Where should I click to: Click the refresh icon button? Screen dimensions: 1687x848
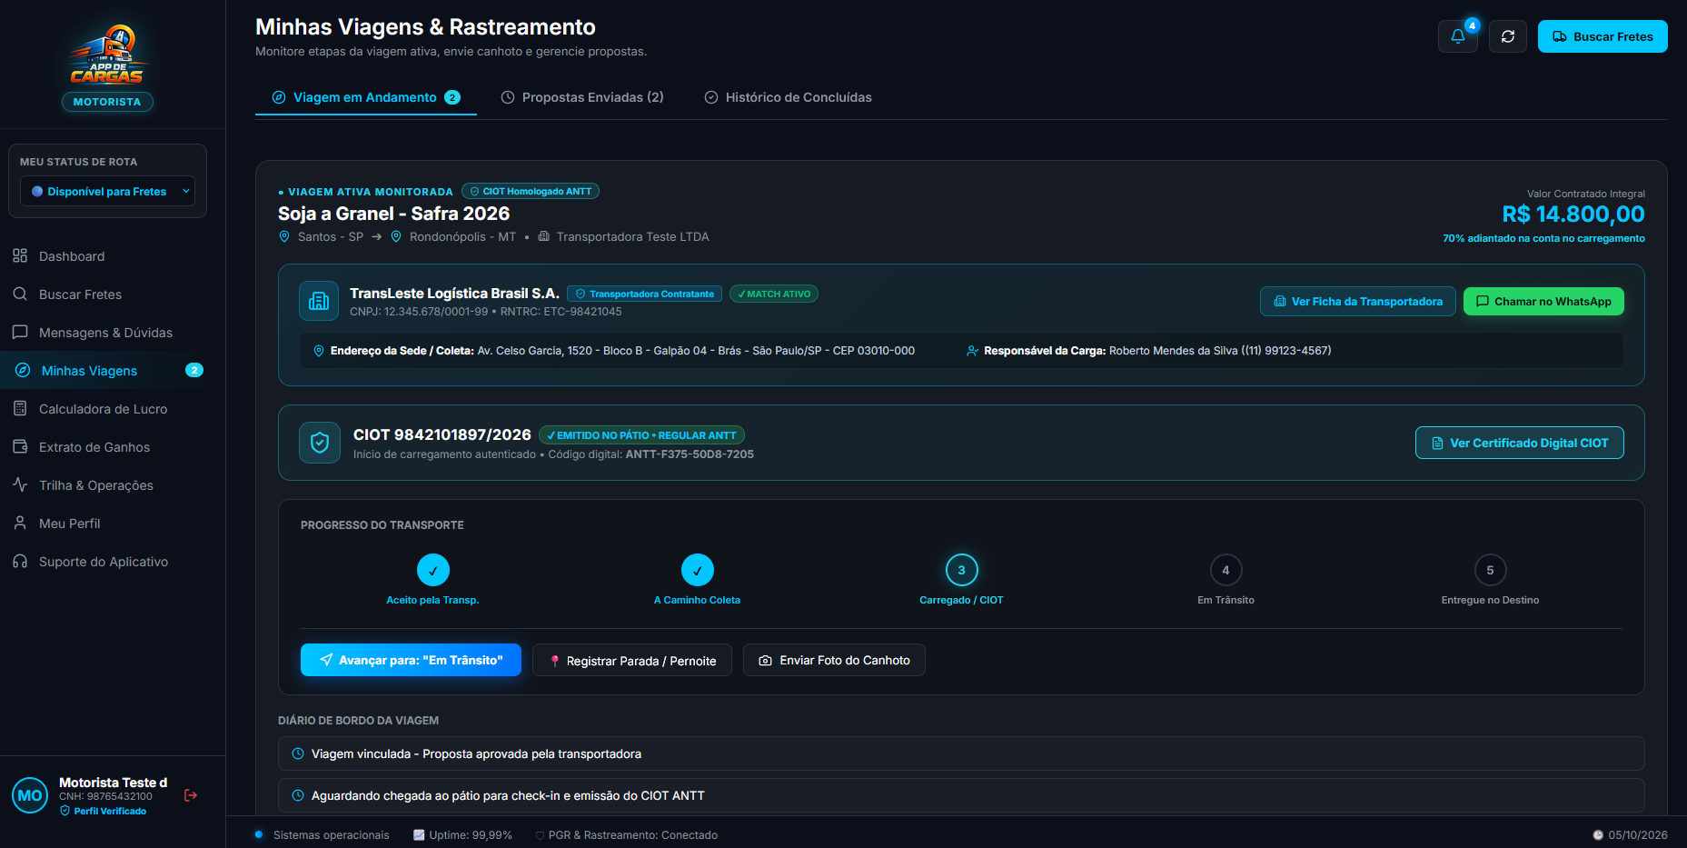pos(1508,36)
